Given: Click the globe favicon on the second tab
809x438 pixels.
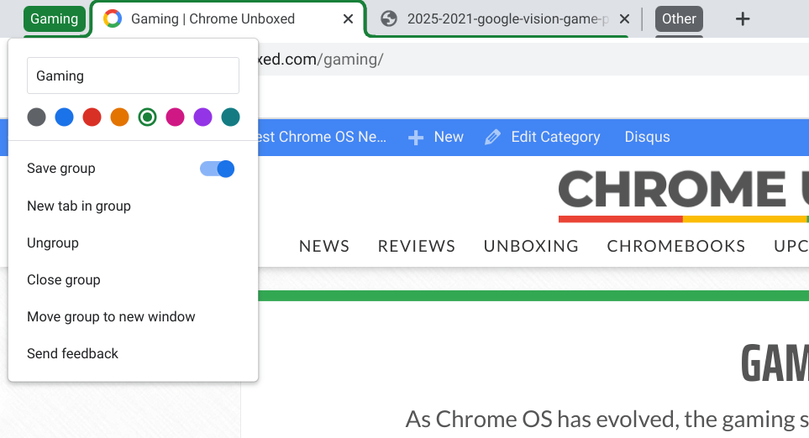Looking at the screenshot, I should 388,19.
